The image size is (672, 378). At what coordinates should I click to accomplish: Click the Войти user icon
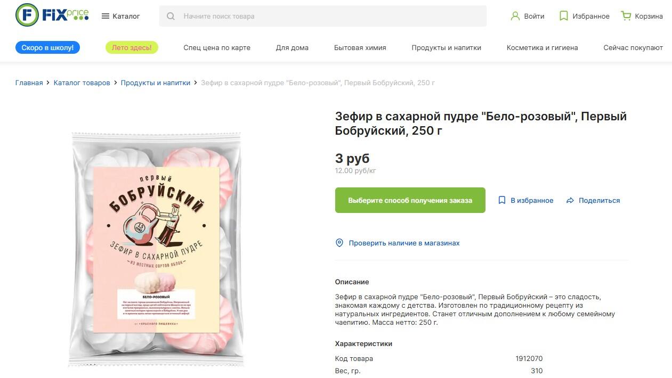coord(515,17)
